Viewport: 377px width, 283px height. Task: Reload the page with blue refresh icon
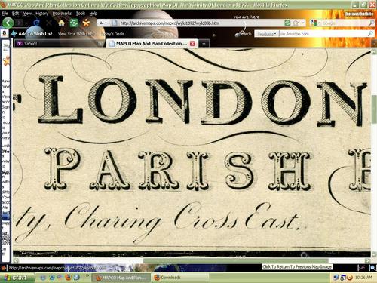[x=36, y=23]
